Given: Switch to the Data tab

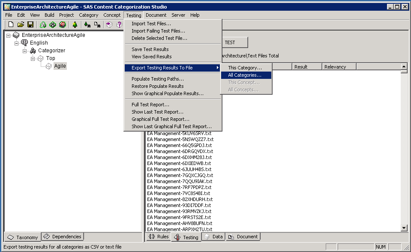Looking at the screenshot, I should click(x=213, y=237).
